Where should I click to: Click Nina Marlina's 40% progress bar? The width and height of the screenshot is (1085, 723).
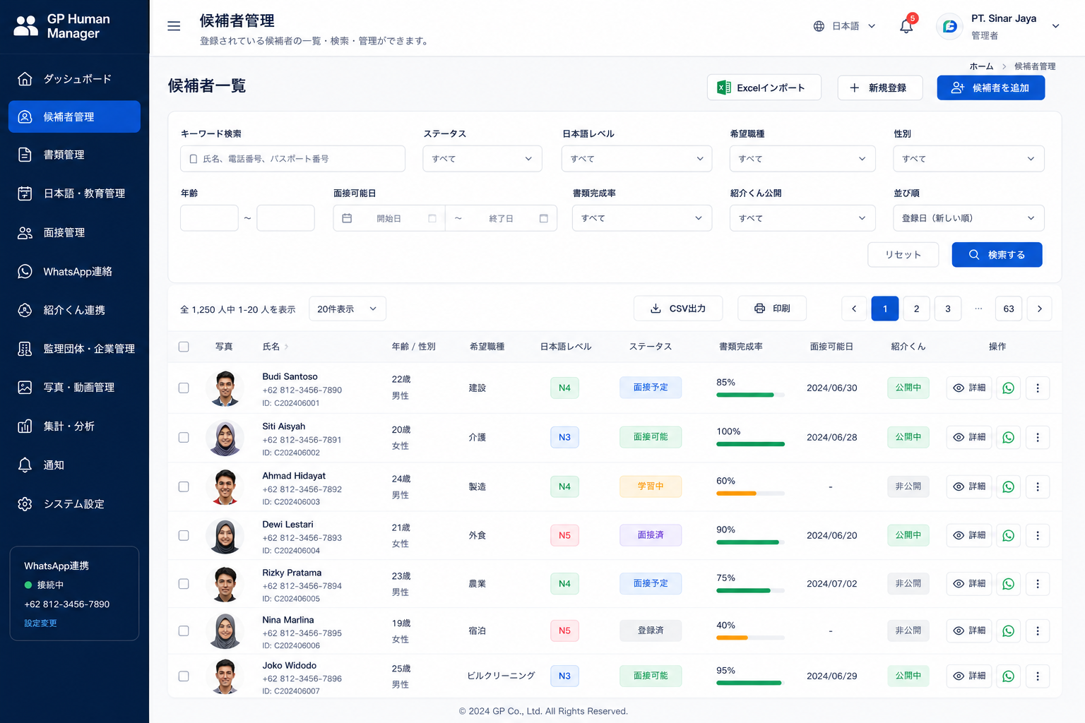pyautogui.click(x=750, y=638)
